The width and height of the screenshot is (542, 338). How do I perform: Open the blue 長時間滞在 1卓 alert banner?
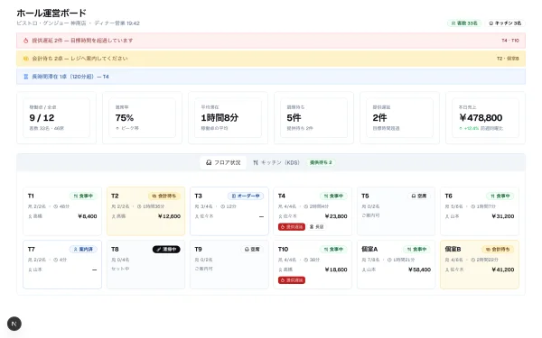point(271,77)
